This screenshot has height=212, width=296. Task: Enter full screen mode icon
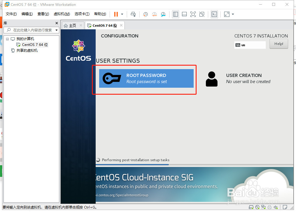[x=193, y=14]
